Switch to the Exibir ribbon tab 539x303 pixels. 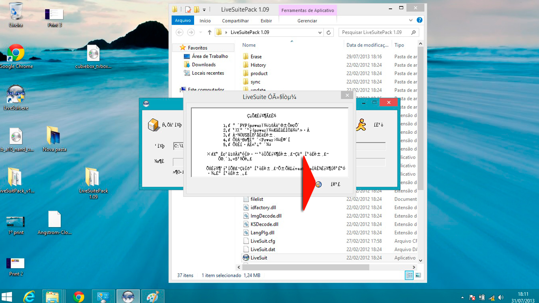click(266, 21)
